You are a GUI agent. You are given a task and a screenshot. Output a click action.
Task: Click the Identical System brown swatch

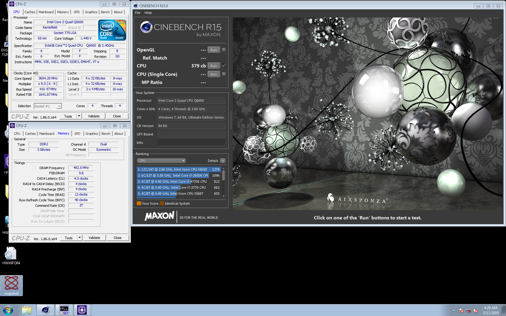coord(162,203)
